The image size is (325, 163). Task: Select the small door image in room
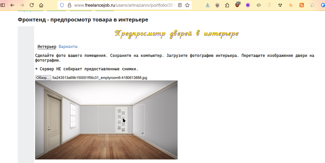point(121,119)
